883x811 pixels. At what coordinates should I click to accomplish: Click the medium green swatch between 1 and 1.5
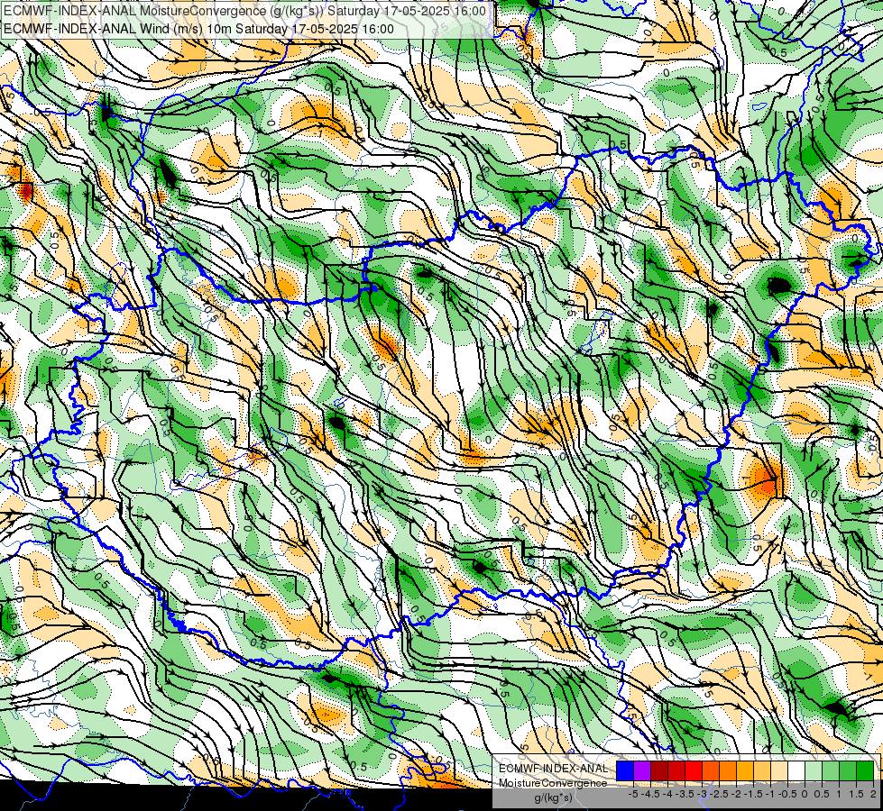point(848,771)
